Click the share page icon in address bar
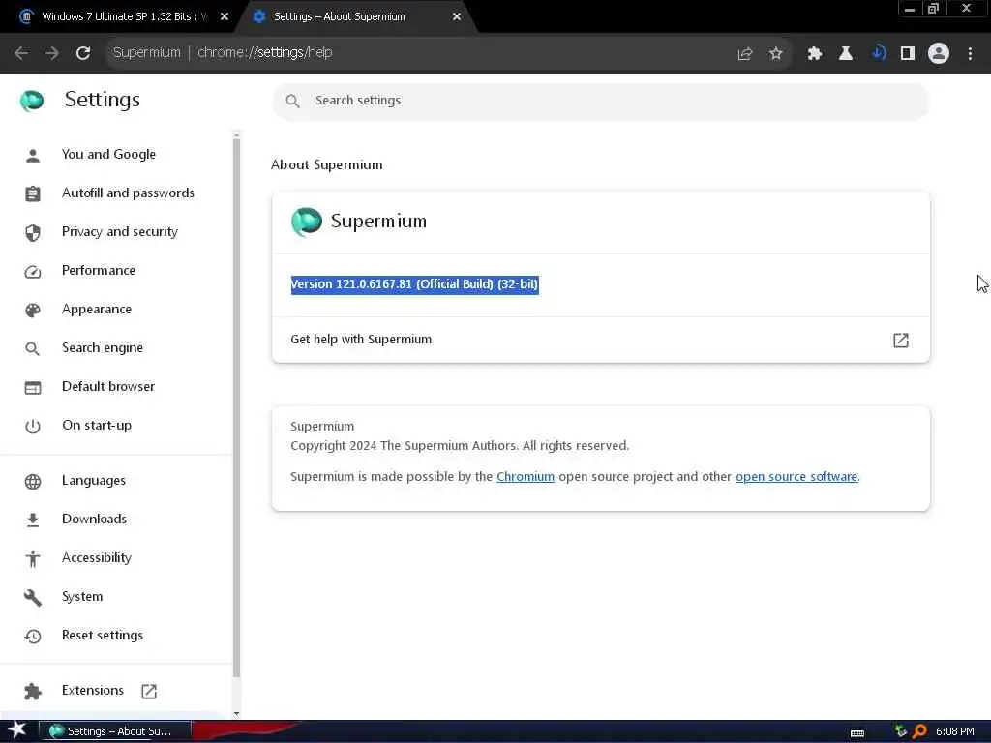 point(745,54)
